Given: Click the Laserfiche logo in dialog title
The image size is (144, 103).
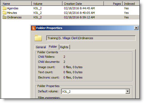Looking at the screenshot, I should pos(33,28).
